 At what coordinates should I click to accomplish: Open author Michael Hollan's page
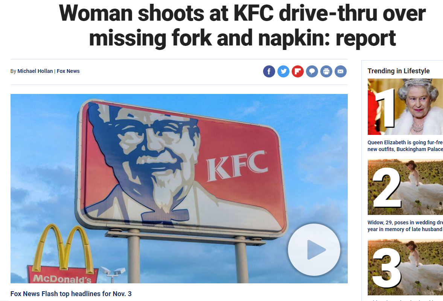tap(35, 71)
